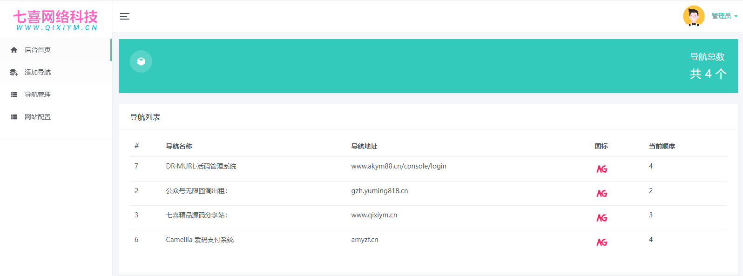This screenshot has width=743, height=276.
Task: Click the list icon beside 网站配置
Action: tap(14, 117)
